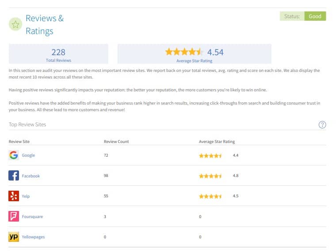
Task: Open the Facebook review site link
Action: pyautogui.click(x=31, y=176)
